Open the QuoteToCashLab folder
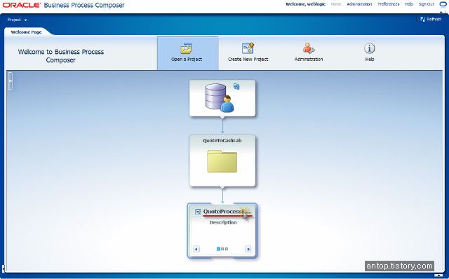 (222, 161)
